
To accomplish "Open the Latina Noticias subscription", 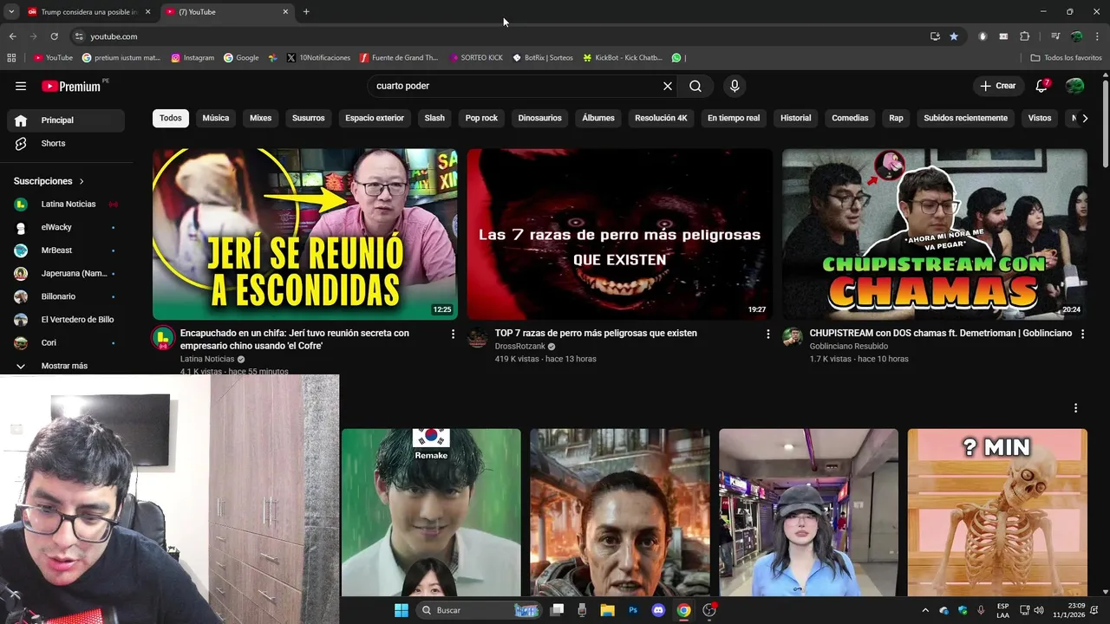I will click(x=66, y=204).
